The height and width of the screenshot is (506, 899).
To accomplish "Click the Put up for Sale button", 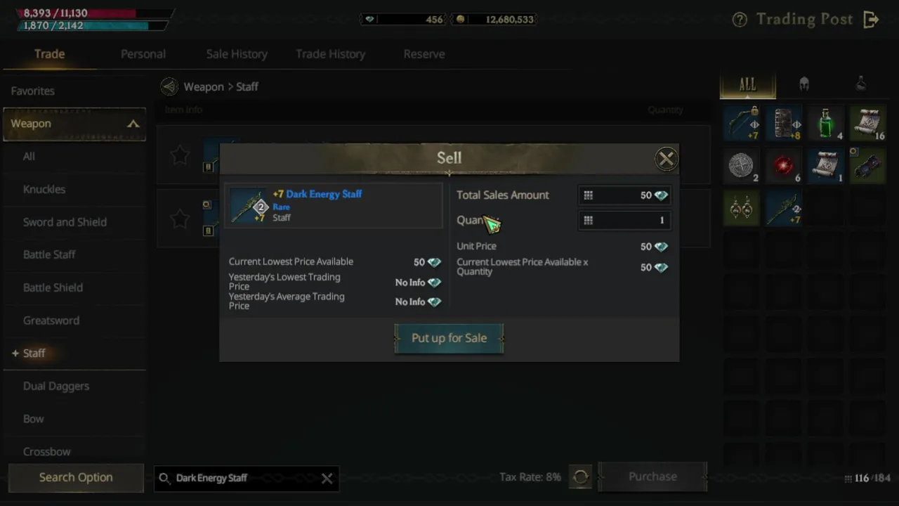I will (449, 338).
